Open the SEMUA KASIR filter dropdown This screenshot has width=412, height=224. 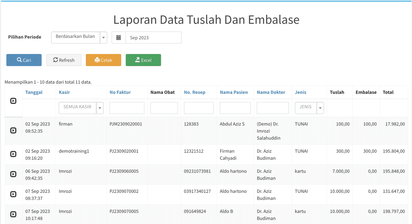pos(81,108)
